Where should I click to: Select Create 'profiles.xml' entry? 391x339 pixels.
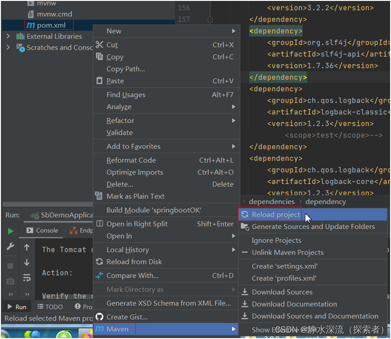click(313, 278)
